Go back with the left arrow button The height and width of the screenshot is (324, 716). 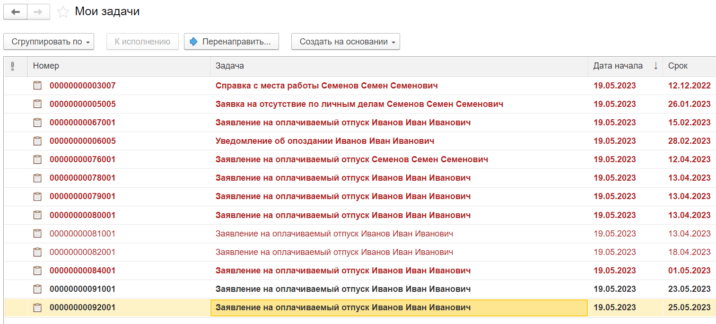(16, 12)
